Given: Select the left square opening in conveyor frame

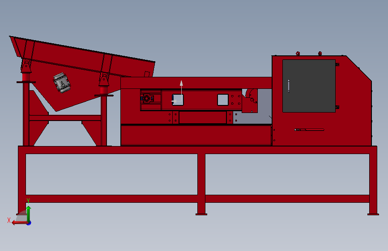Looking at the screenshot, I should [178, 100].
